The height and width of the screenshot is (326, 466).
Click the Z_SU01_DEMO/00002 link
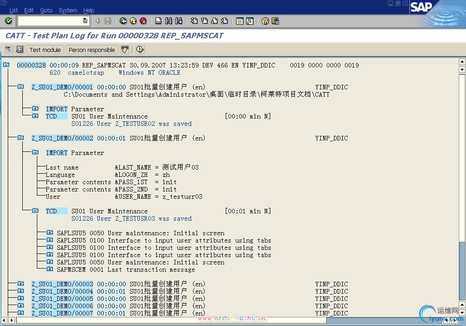pos(62,138)
